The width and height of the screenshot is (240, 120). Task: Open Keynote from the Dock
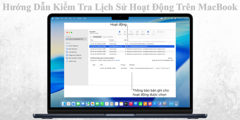pos(136,104)
